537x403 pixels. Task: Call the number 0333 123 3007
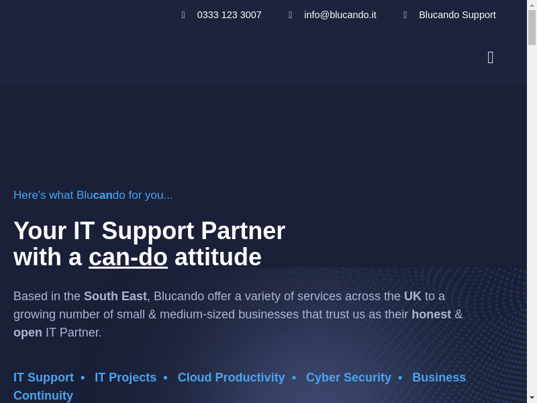coord(229,15)
